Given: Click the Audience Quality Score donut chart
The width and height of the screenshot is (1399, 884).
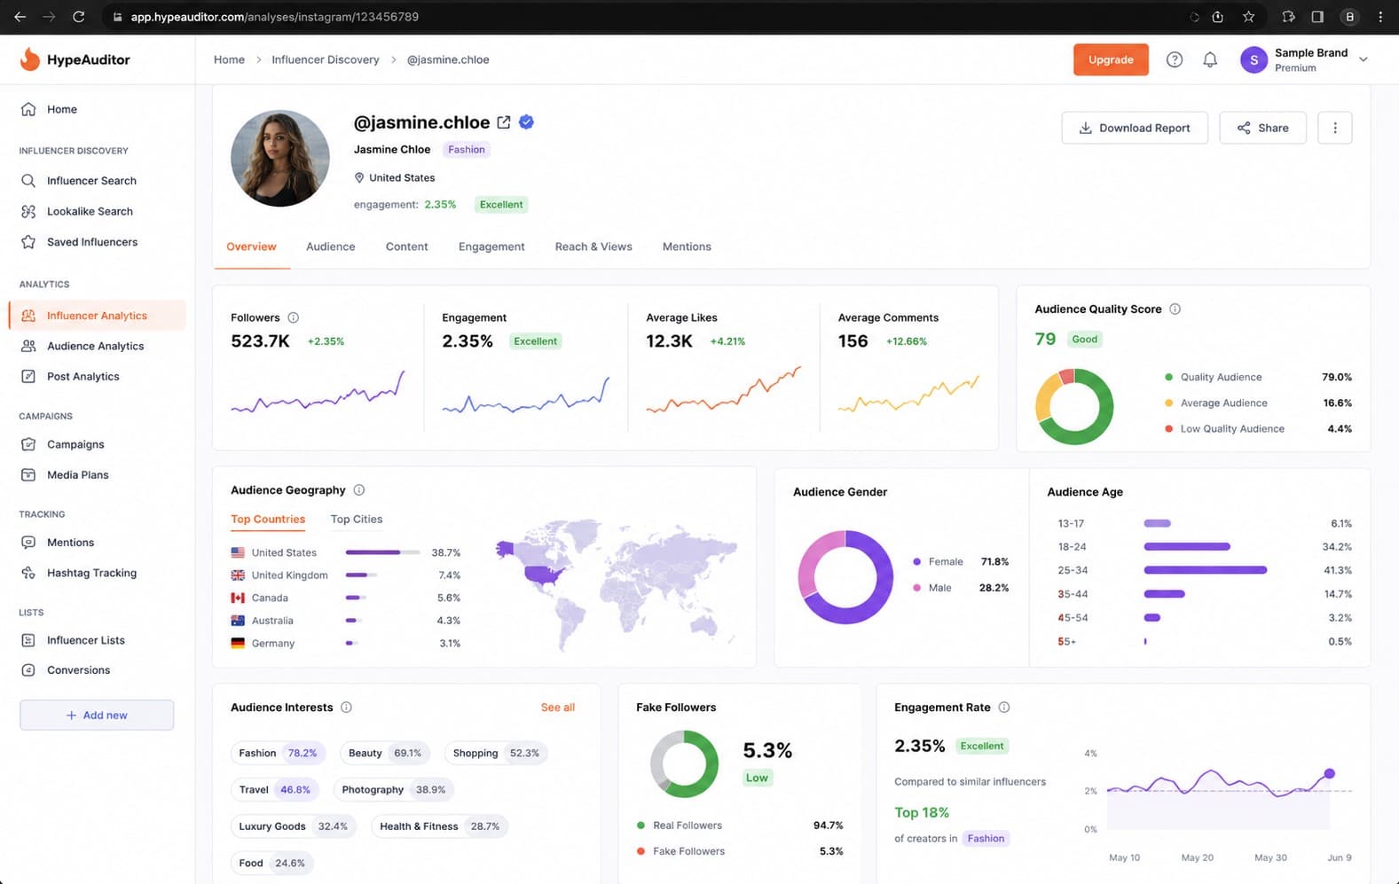Looking at the screenshot, I should click(1074, 406).
